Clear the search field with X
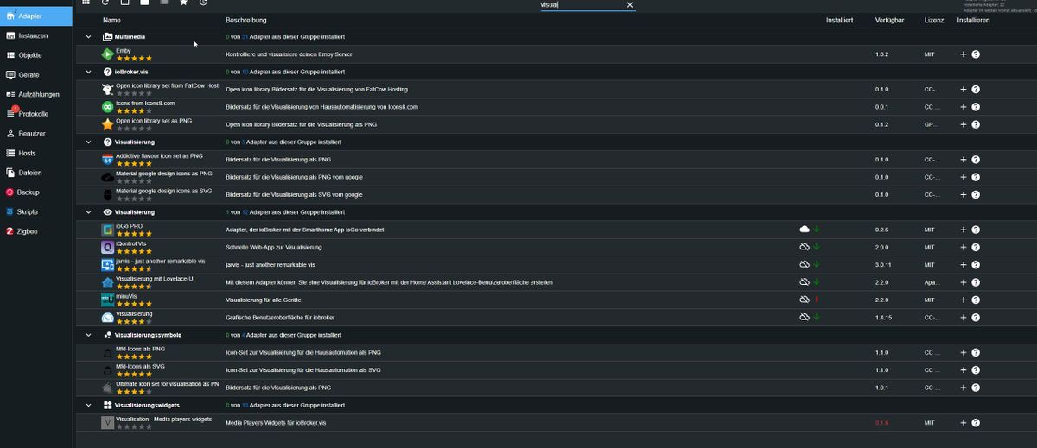1037x448 pixels. [x=630, y=5]
